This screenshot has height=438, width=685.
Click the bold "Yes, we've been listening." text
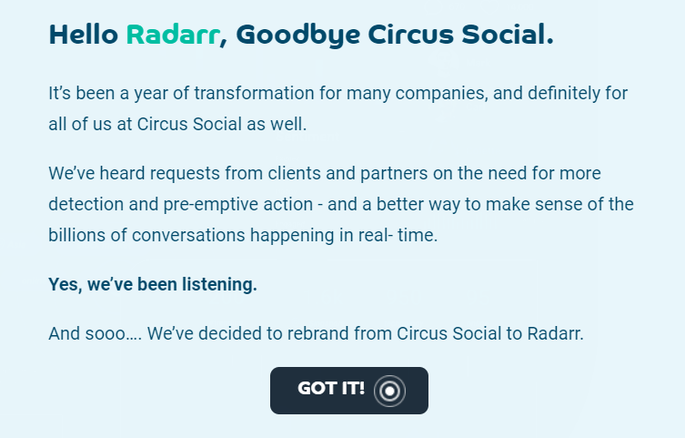(153, 285)
